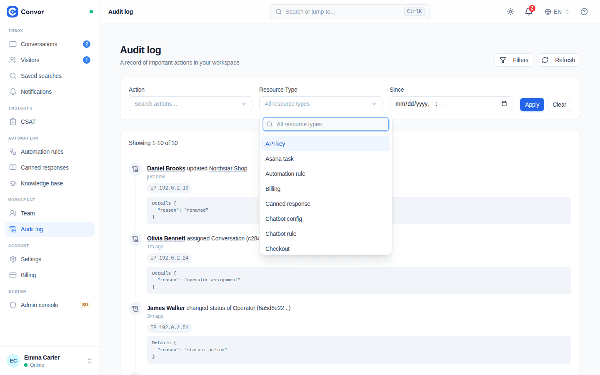Select Checkout option
600x375 pixels.
(326, 249)
